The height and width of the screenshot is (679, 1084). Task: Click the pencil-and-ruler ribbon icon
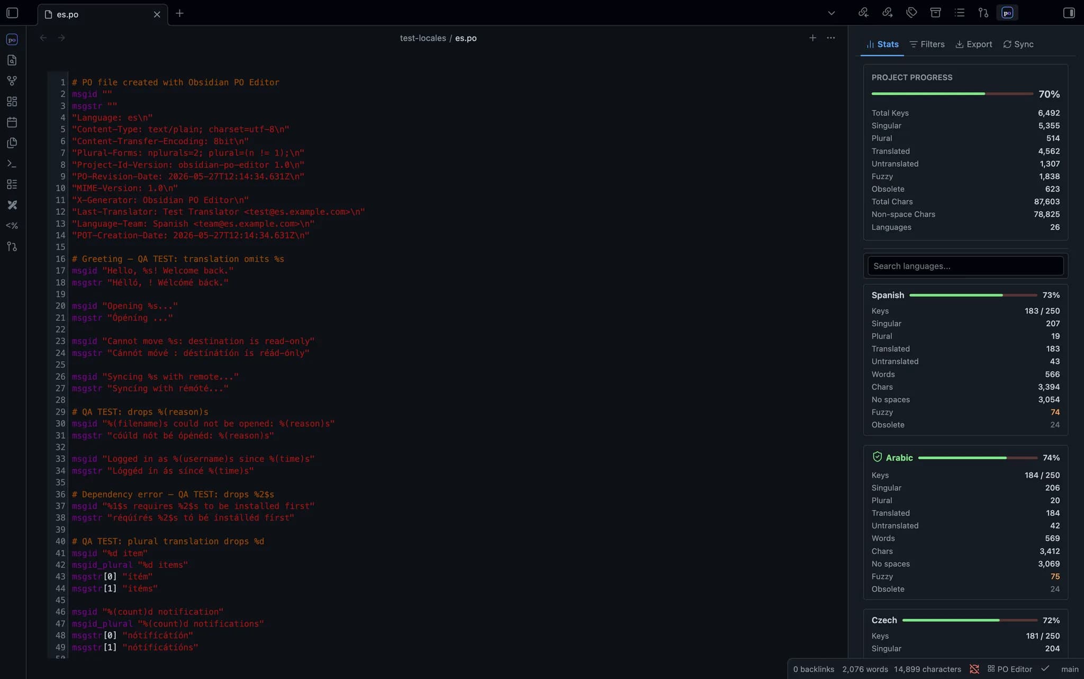12,205
